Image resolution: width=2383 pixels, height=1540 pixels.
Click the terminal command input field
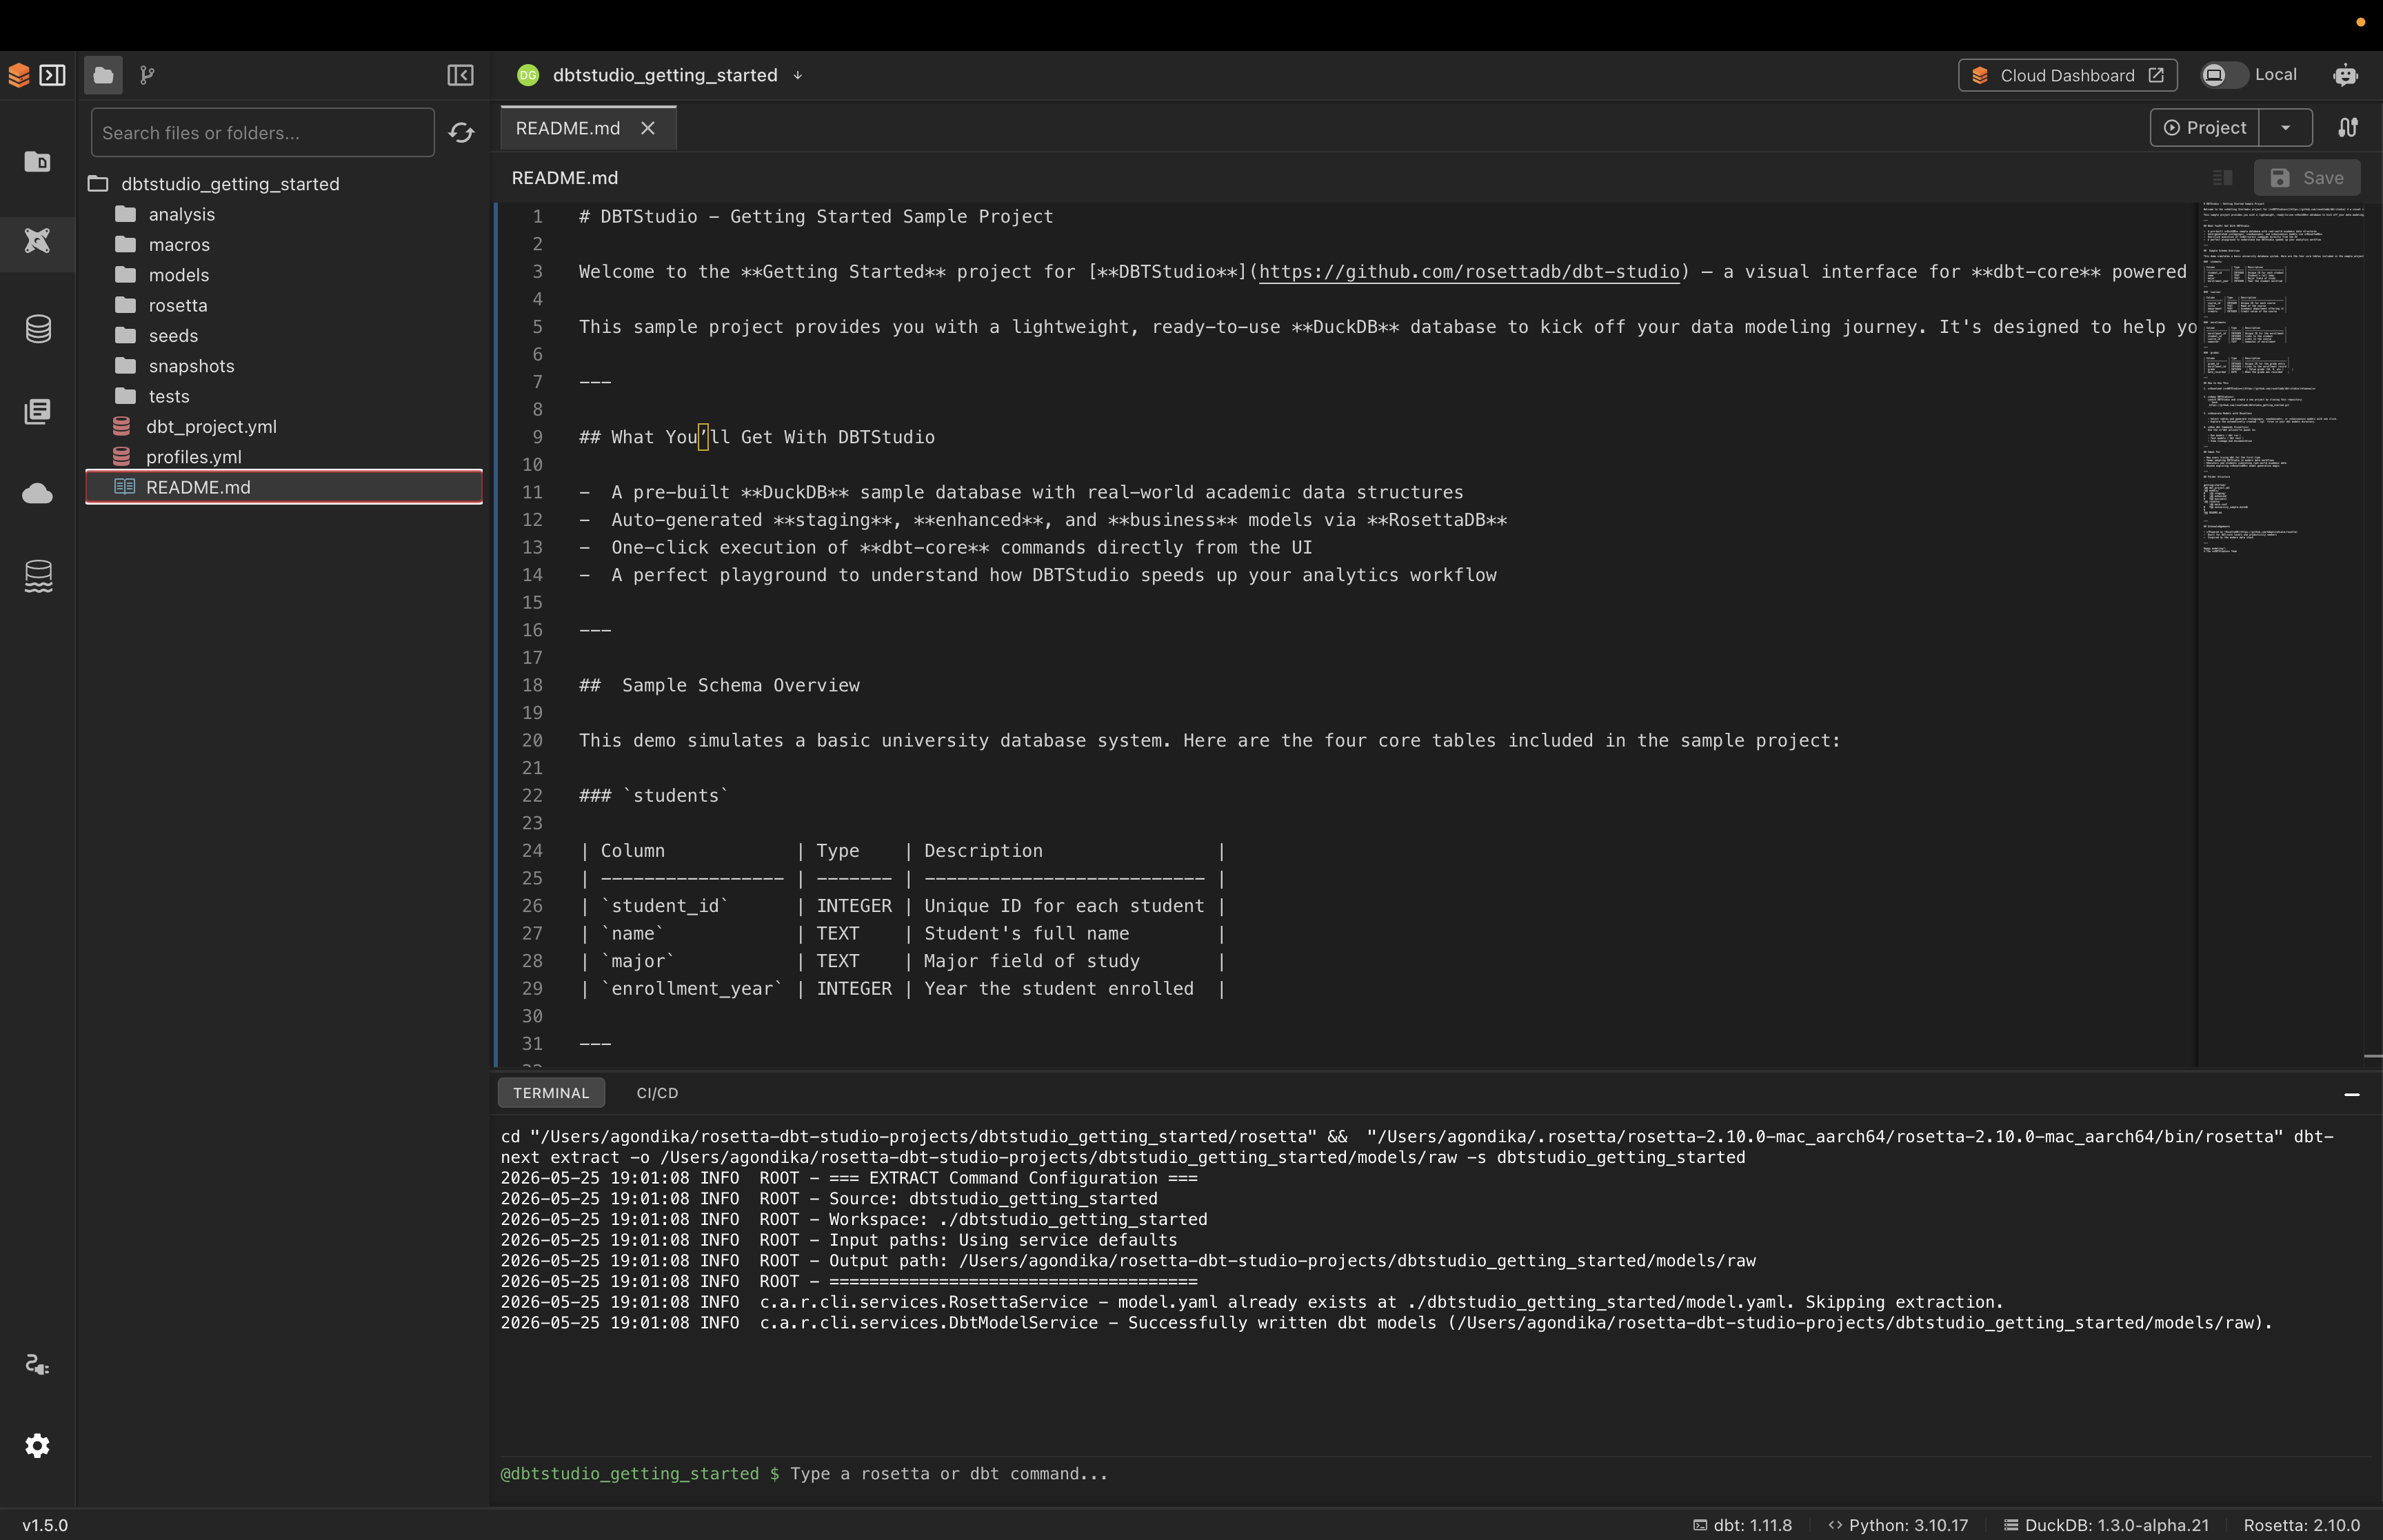(1436, 1474)
